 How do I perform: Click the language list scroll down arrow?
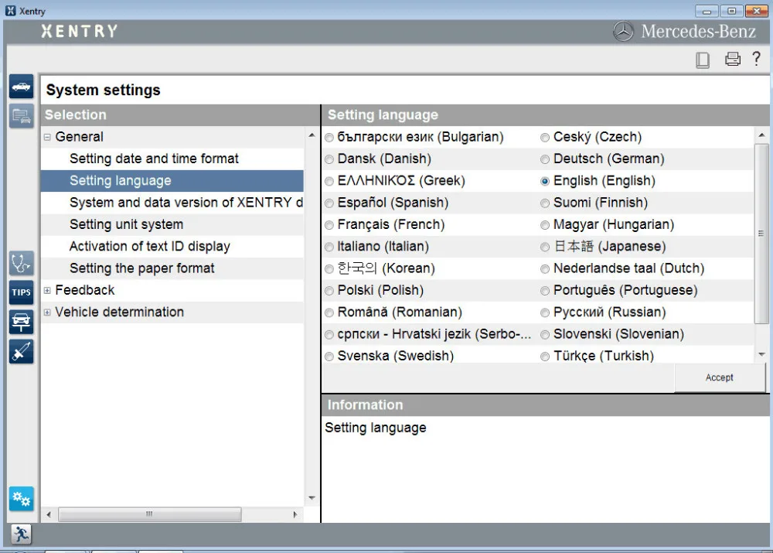click(x=761, y=354)
